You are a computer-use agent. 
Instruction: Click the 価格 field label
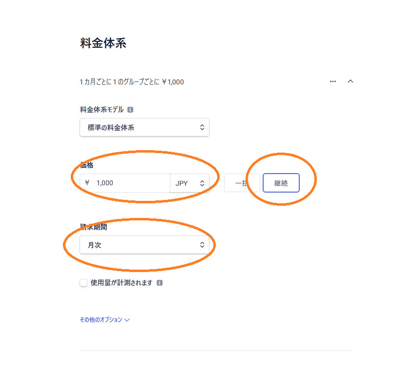[87, 165]
